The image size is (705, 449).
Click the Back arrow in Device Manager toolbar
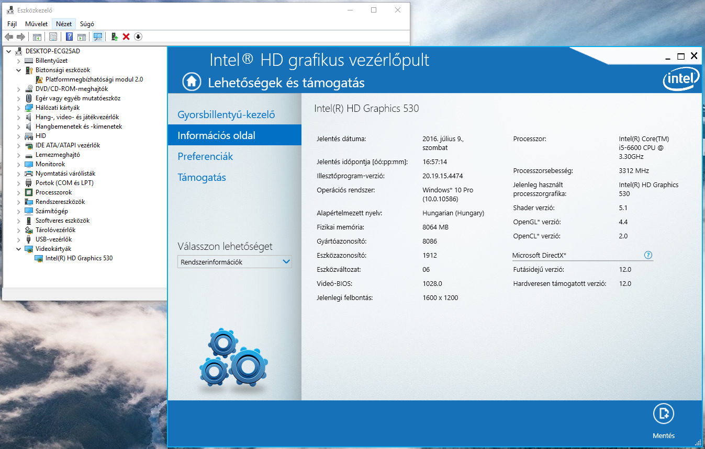[x=8, y=37]
